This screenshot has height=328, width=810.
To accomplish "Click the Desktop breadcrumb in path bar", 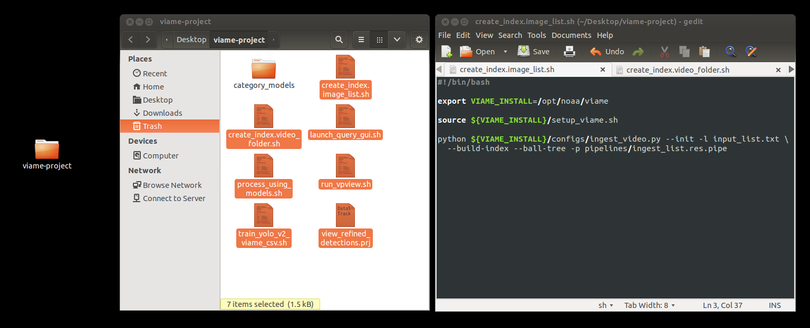I will click(x=191, y=39).
